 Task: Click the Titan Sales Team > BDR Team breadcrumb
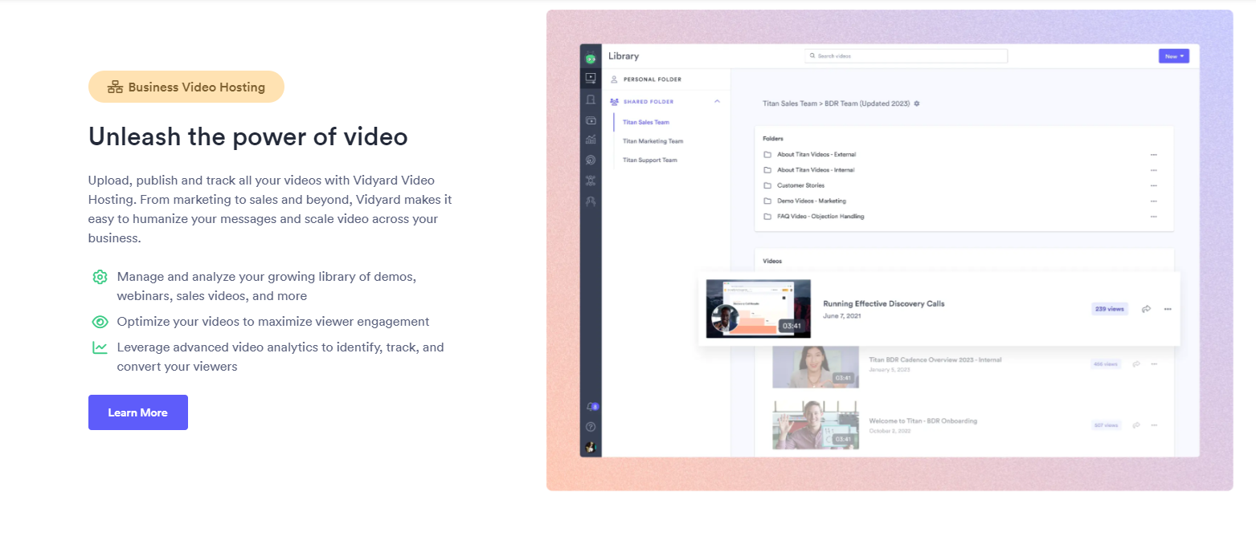(x=837, y=104)
